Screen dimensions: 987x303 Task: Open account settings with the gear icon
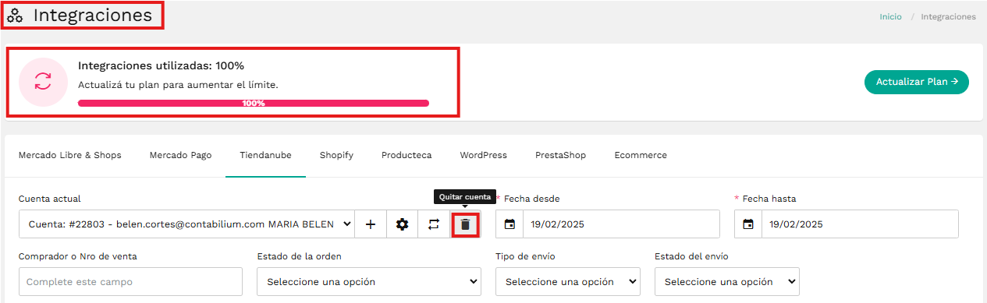[x=402, y=224]
